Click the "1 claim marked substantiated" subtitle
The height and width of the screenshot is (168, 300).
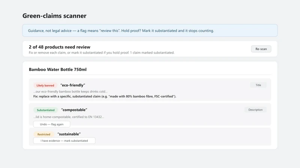(152, 53)
